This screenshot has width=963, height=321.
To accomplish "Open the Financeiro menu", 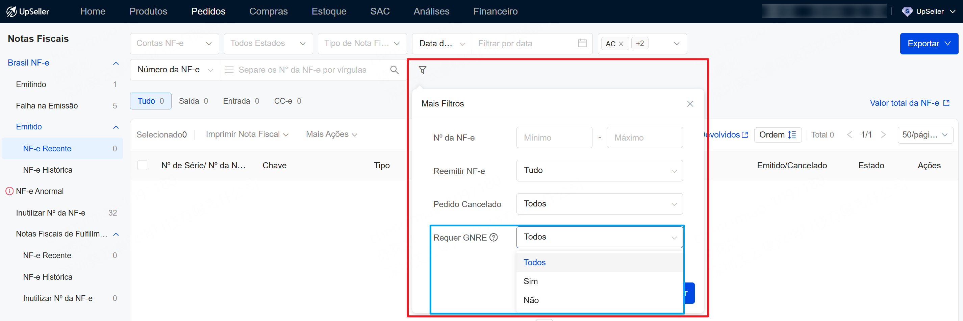I will (x=495, y=11).
